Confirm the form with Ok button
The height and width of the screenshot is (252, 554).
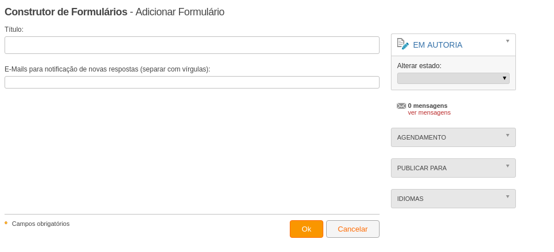point(306,229)
